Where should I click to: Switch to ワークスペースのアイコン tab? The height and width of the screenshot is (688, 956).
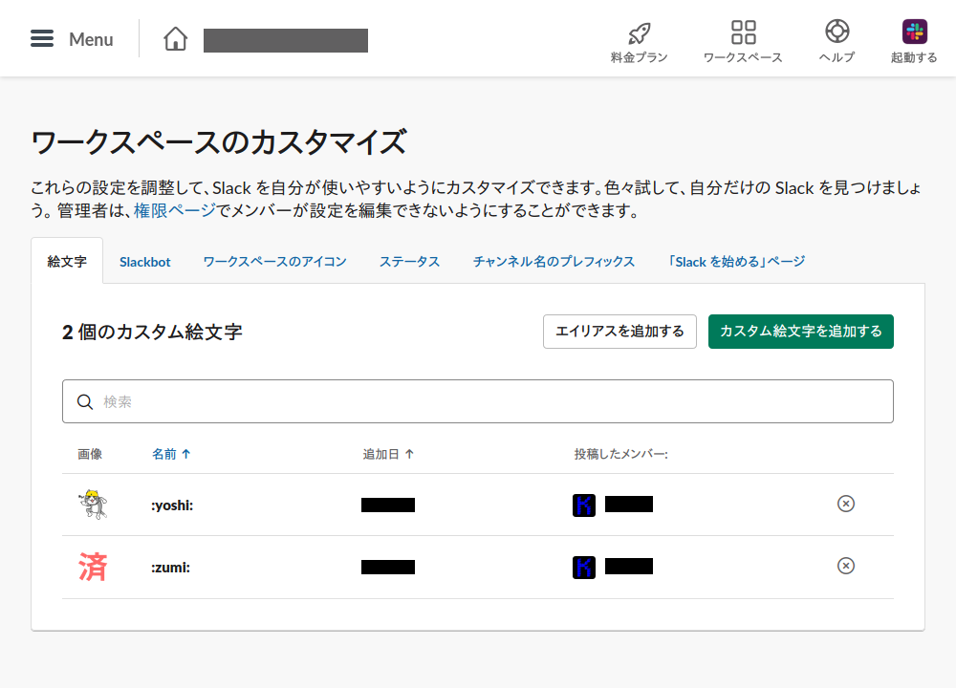click(274, 262)
